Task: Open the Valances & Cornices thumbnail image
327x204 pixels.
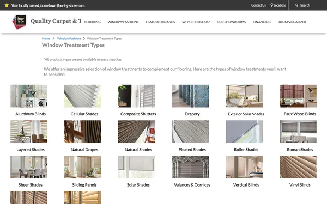Action: click(190, 167)
